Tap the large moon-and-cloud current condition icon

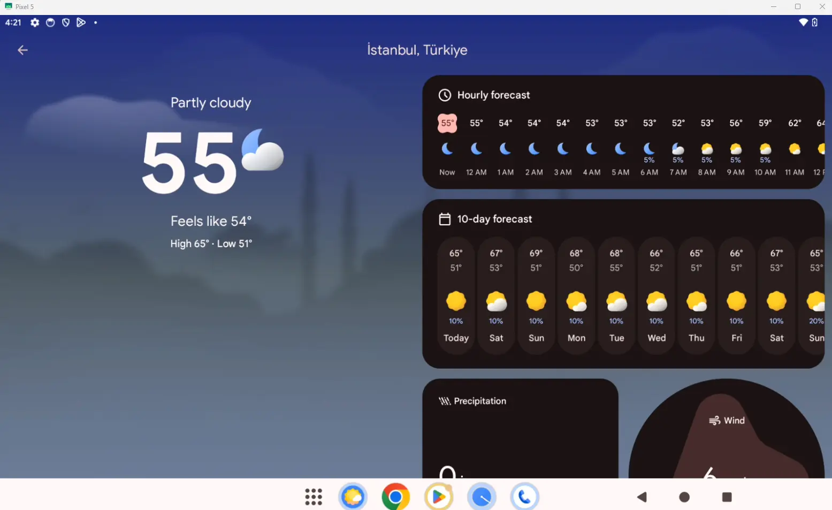262,150
